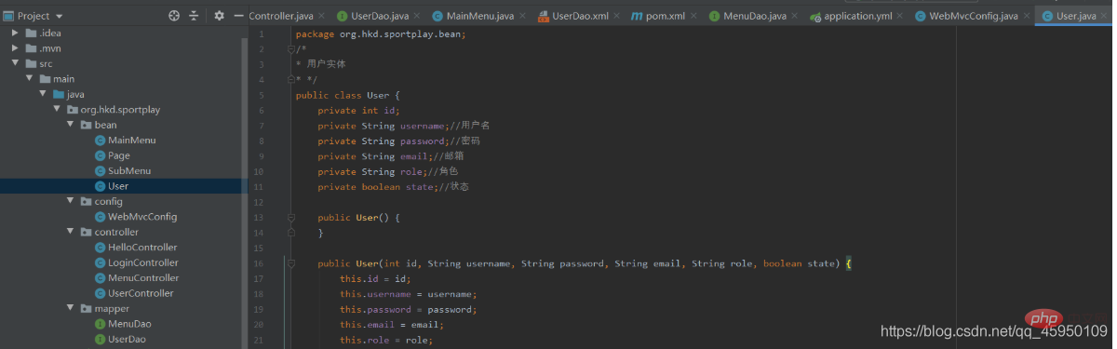Click the Project panel window icon
This screenshot has width=1117, height=349.
click(x=8, y=16)
